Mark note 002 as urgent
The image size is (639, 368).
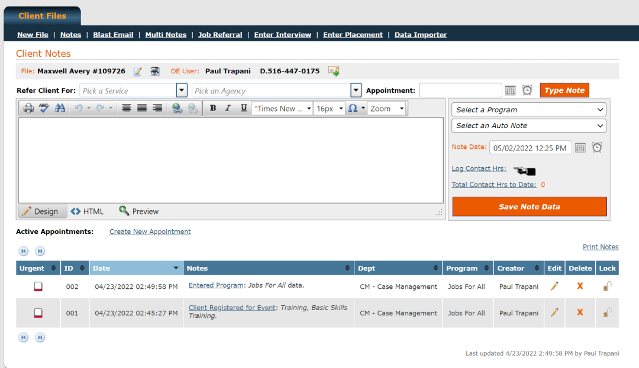pos(38,286)
